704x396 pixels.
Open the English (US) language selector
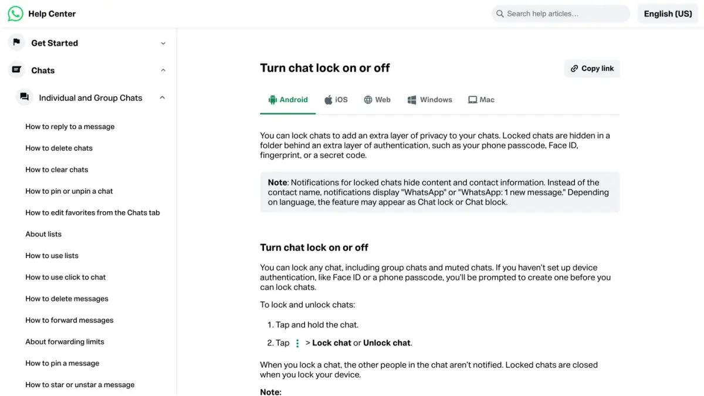(668, 13)
